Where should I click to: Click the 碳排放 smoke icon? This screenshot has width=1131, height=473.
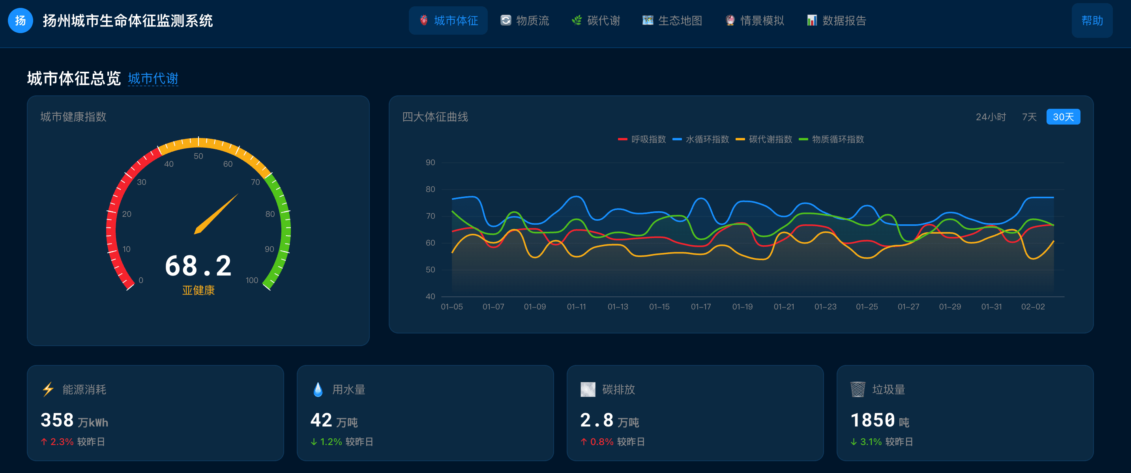pos(588,389)
